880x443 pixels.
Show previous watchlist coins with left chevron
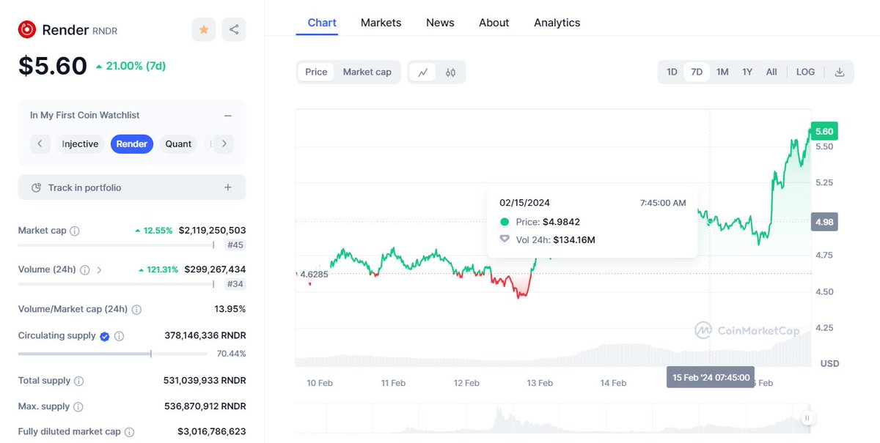click(x=40, y=144)
